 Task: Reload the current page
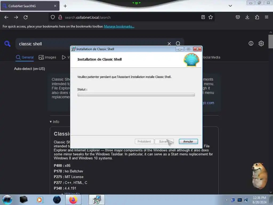(x=26, y=17)
